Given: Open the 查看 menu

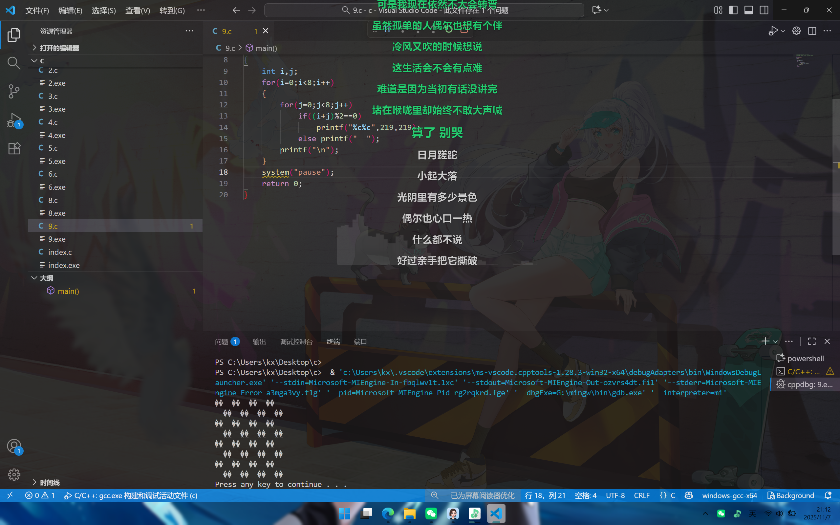Looking at the screenshot, I should [138, 11].
